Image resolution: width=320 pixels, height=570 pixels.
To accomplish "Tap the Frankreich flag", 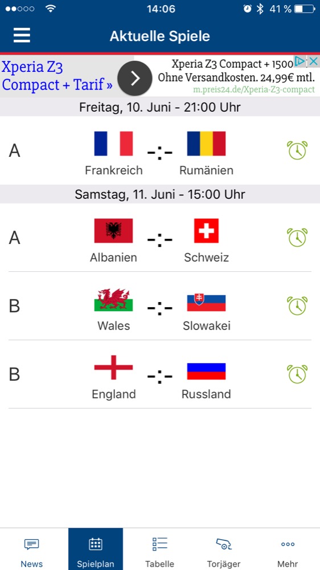I will point(113,144).
